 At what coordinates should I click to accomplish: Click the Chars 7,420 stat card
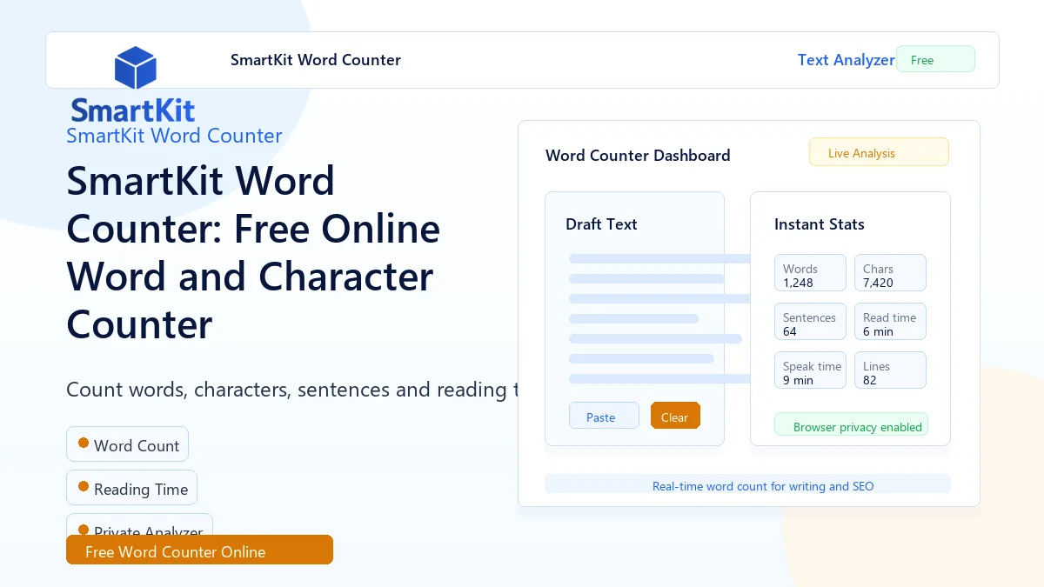pos(890,273)
